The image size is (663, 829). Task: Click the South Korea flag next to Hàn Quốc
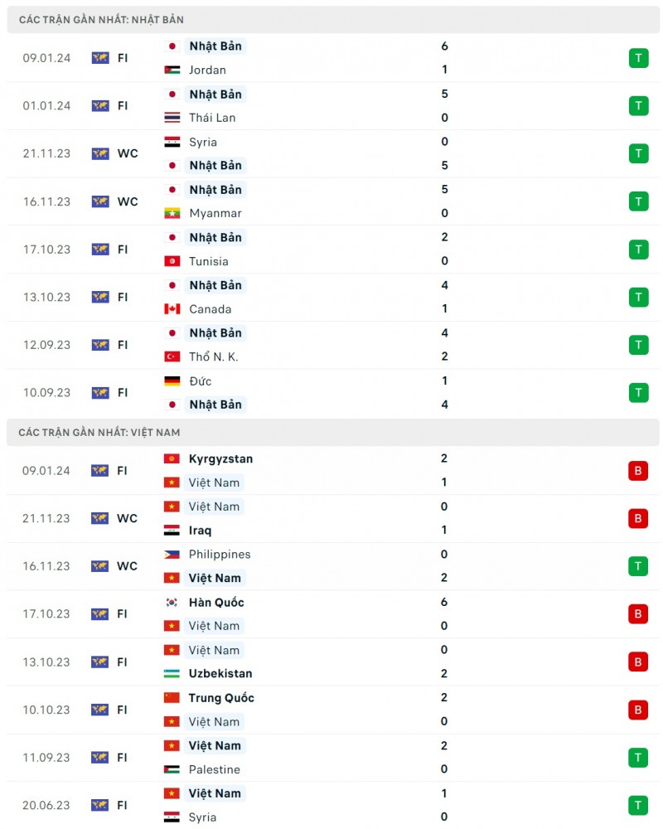[172, 603]
